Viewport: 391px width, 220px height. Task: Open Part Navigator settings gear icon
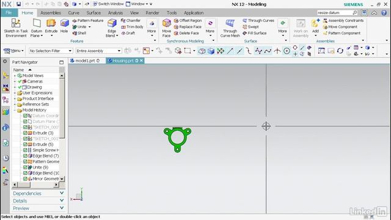[5, 61]
